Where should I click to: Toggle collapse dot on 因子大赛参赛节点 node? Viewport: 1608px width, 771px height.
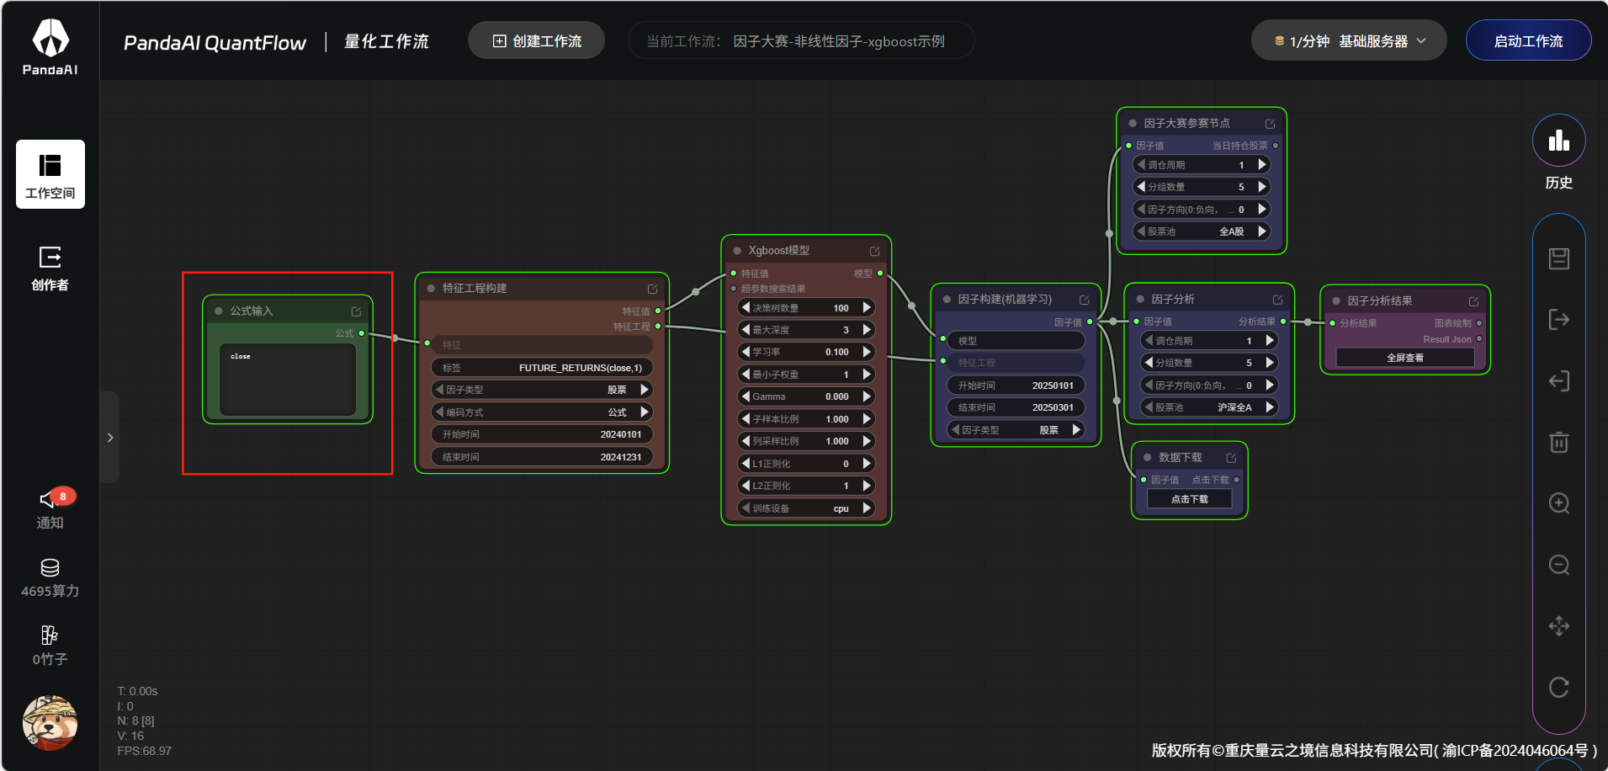click(x=1133, y=123)
